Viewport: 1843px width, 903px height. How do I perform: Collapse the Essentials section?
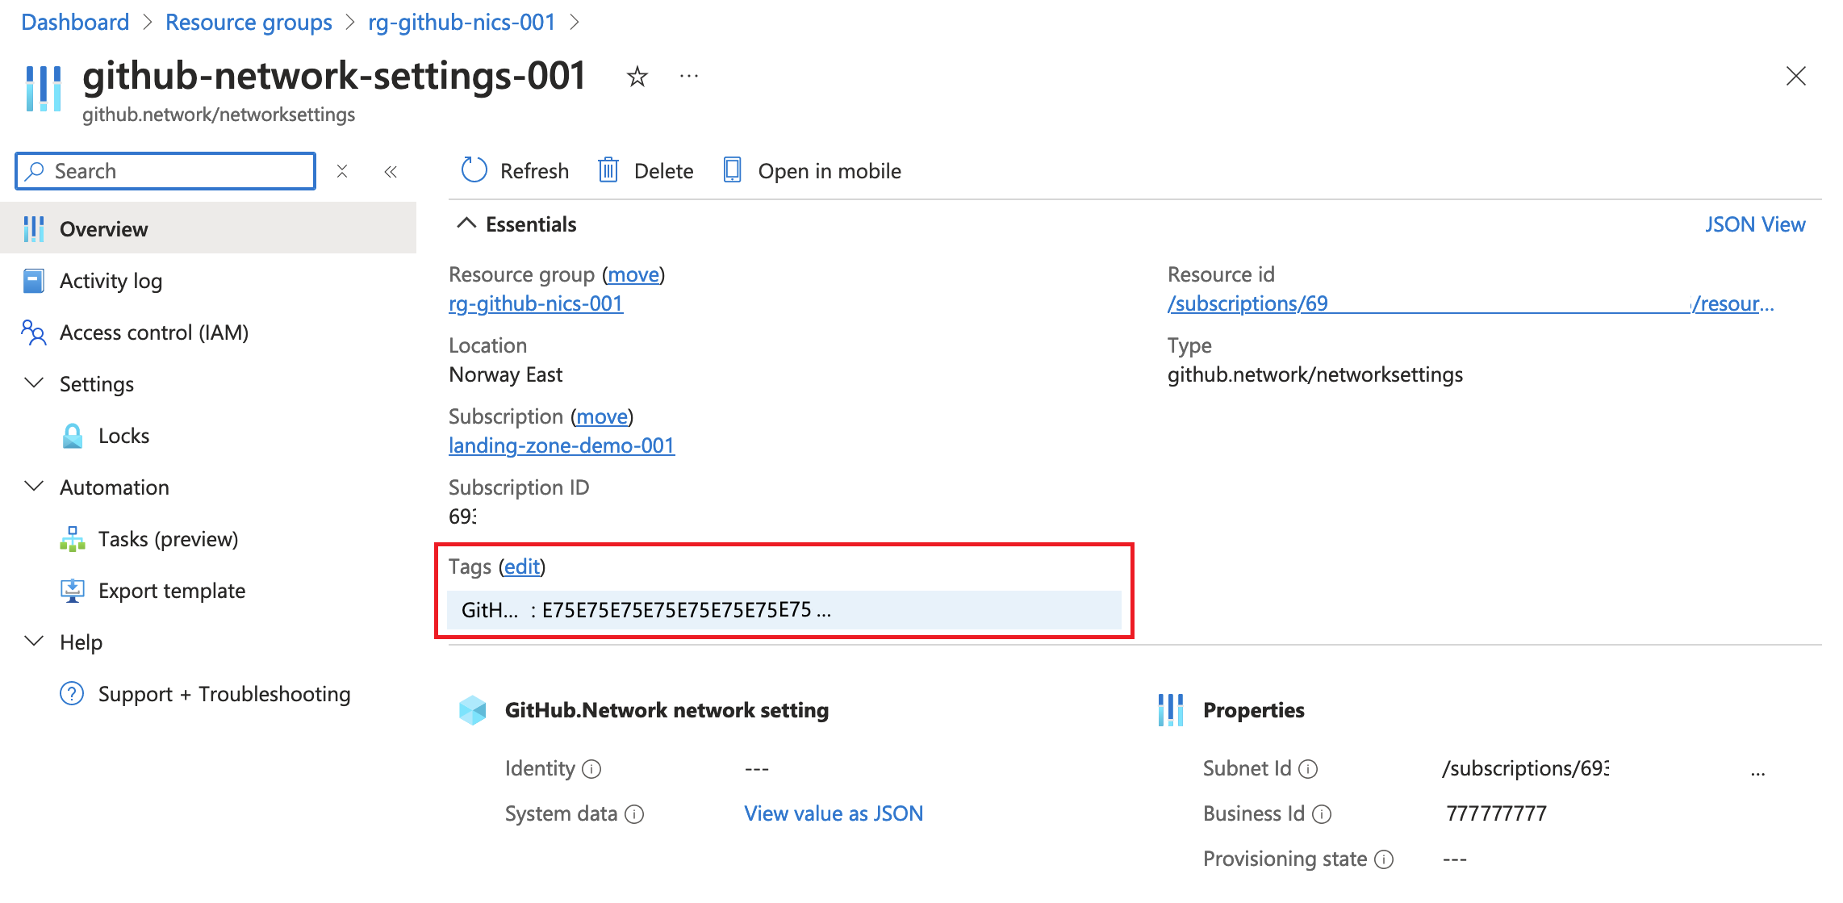[x=466, y=224]
